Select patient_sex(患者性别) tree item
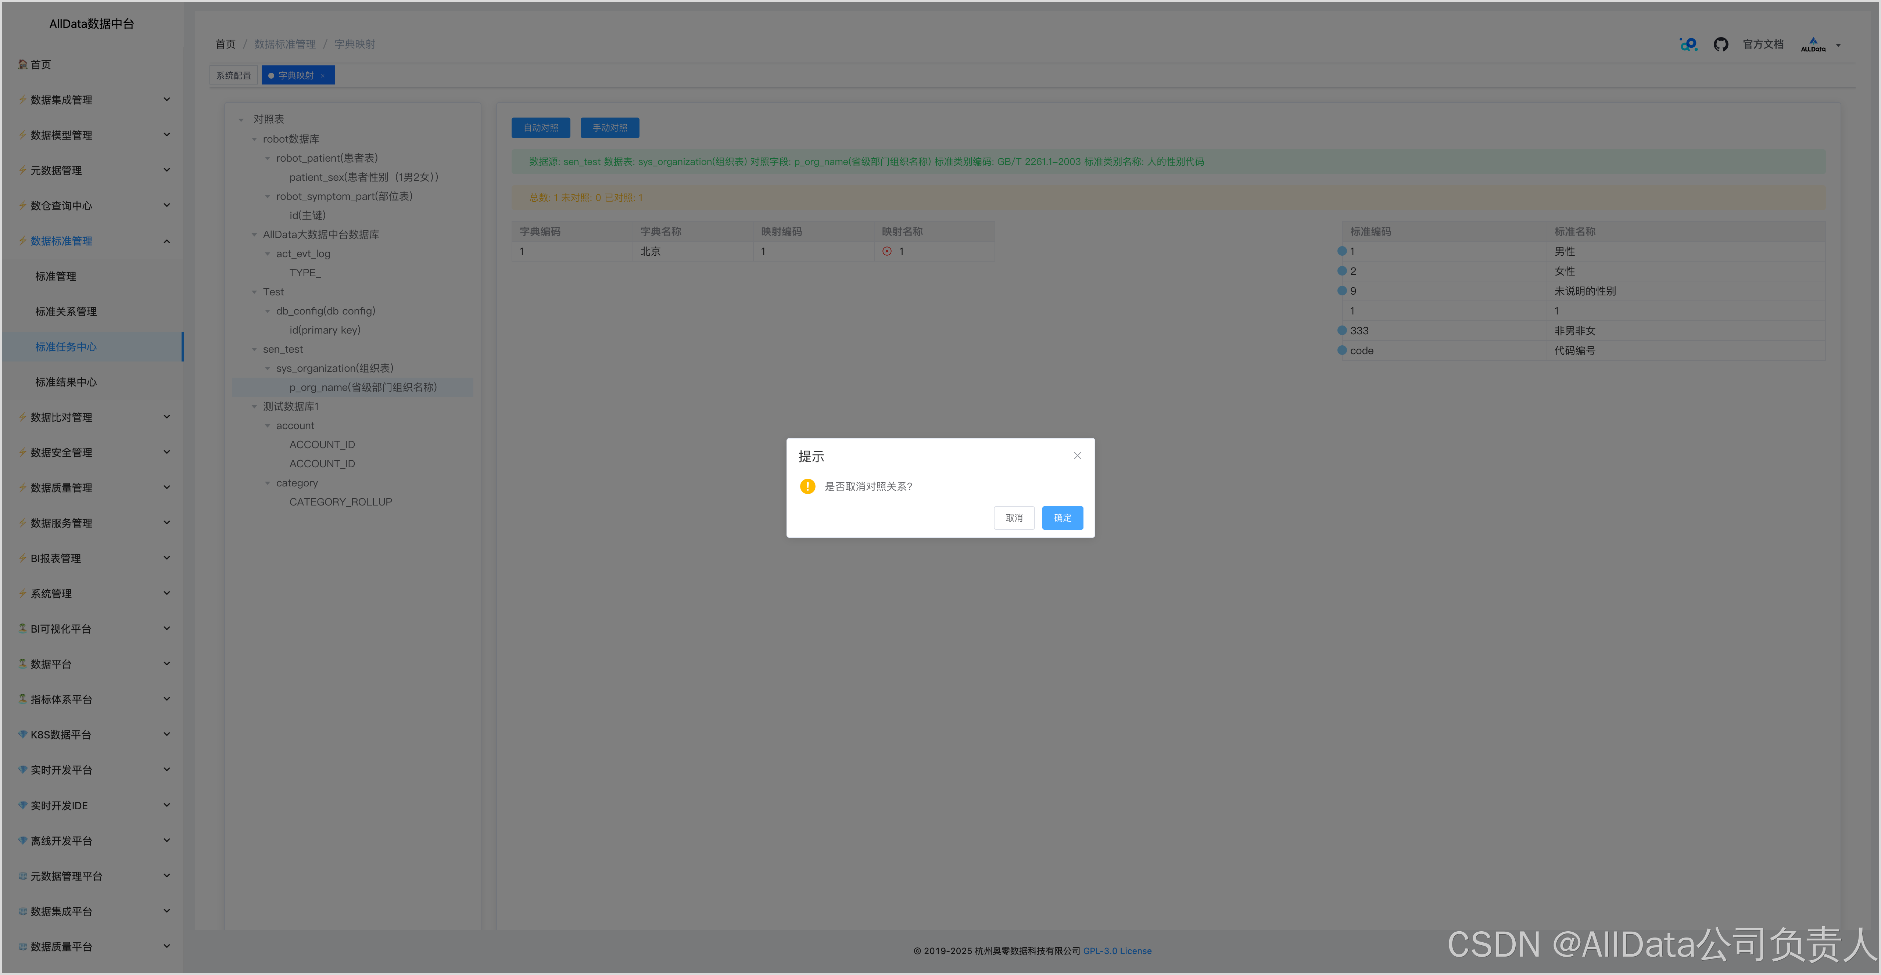The image size is (1881, 975). click(x=363, y=177)
